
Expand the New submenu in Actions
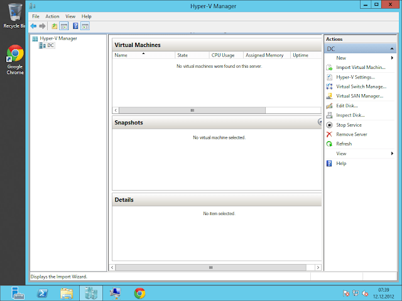point(341,58)
